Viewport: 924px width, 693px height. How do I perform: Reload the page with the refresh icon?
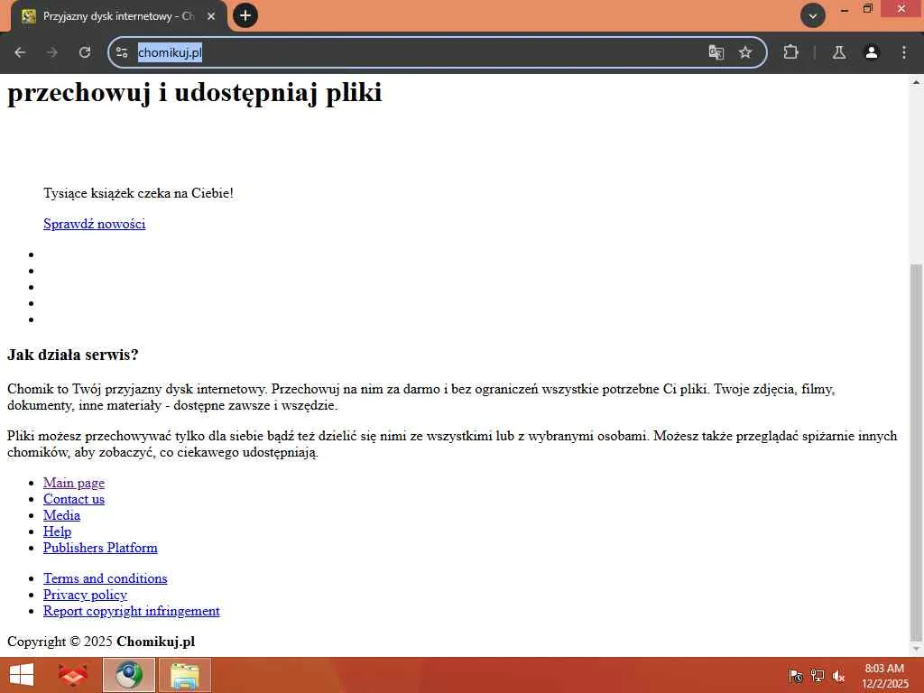tap(85, 52)
